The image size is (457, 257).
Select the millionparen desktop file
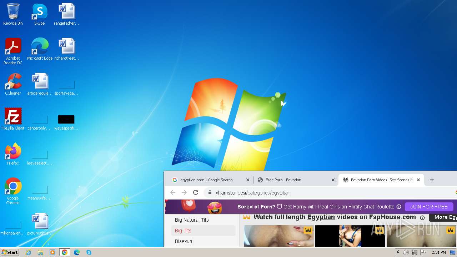(13, 227)
